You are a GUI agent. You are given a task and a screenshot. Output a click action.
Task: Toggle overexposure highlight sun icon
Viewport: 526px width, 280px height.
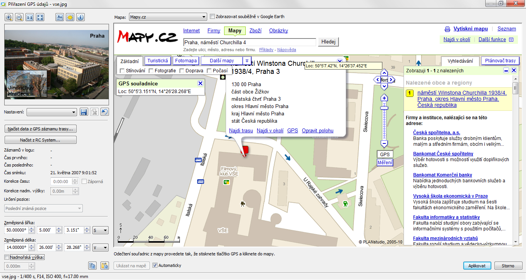pyautogui.click(x=70, y=17)
